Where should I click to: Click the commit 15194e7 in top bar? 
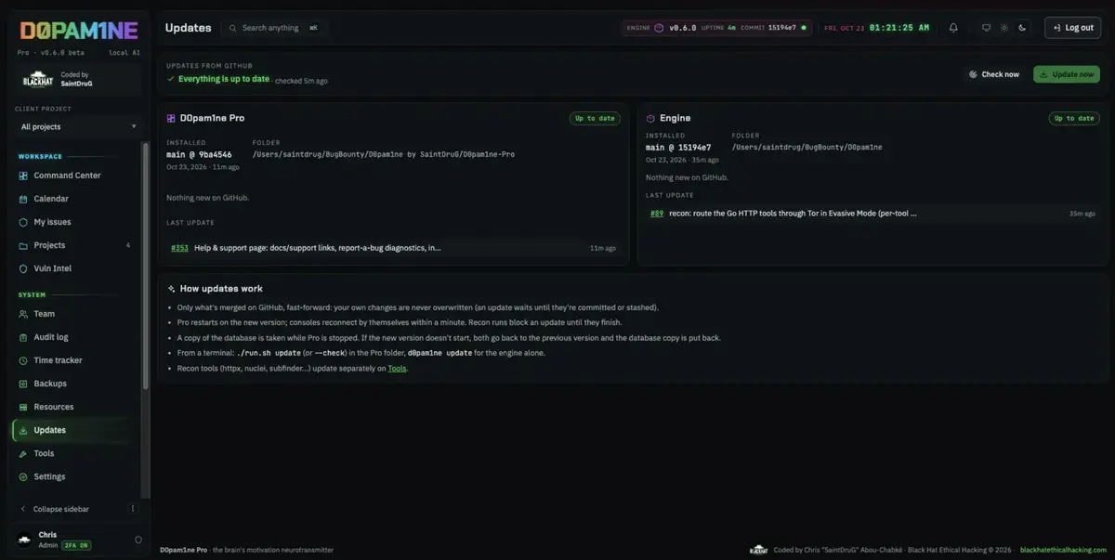pyautogui.click(x=781, y=28)
